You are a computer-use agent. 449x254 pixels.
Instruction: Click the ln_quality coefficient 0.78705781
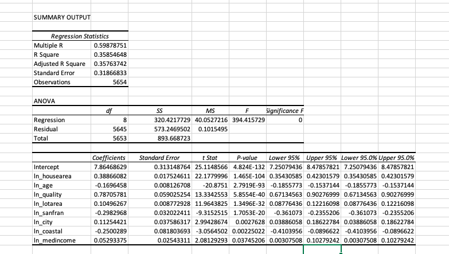(110, 194)
